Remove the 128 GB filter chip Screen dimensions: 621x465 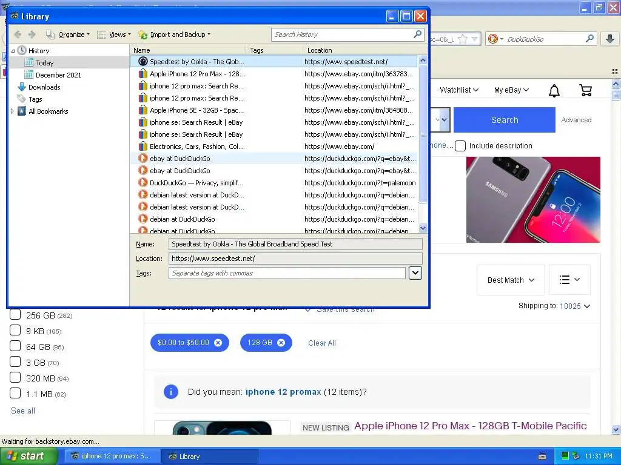281,343
